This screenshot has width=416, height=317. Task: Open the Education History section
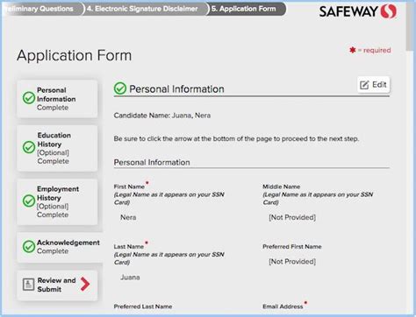tap(57, 148)
